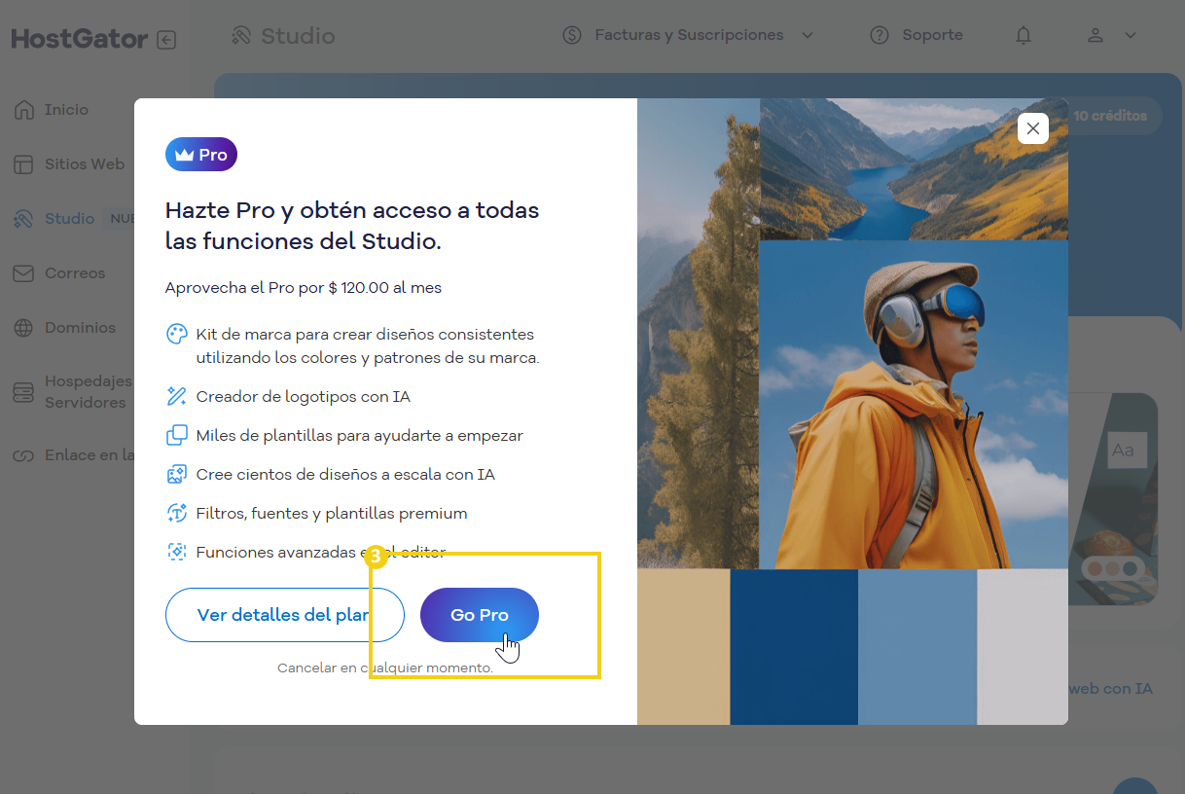
Task: Click the man with goggles image
Action: [914, 405]
